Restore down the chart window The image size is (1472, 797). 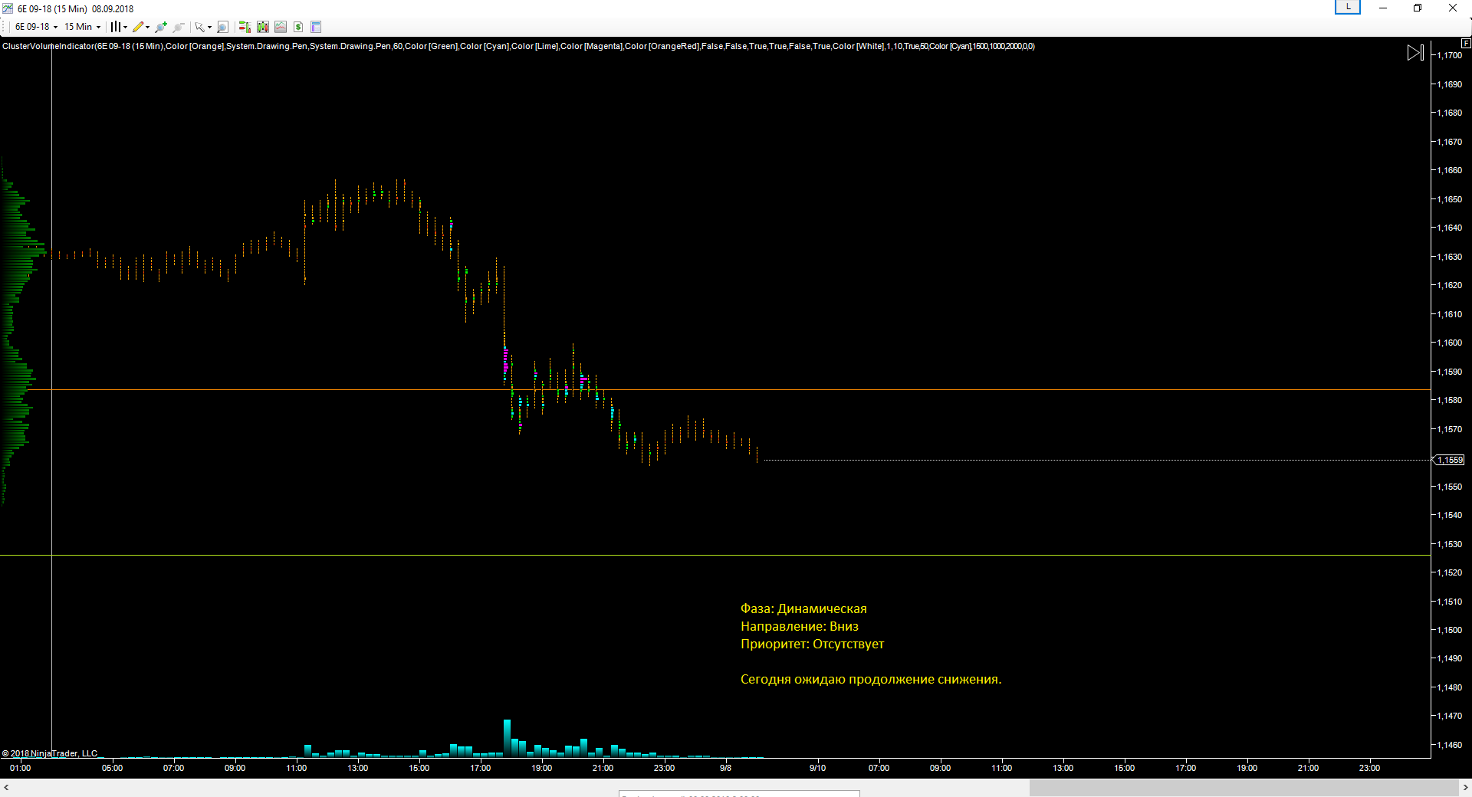point(1418,8)
